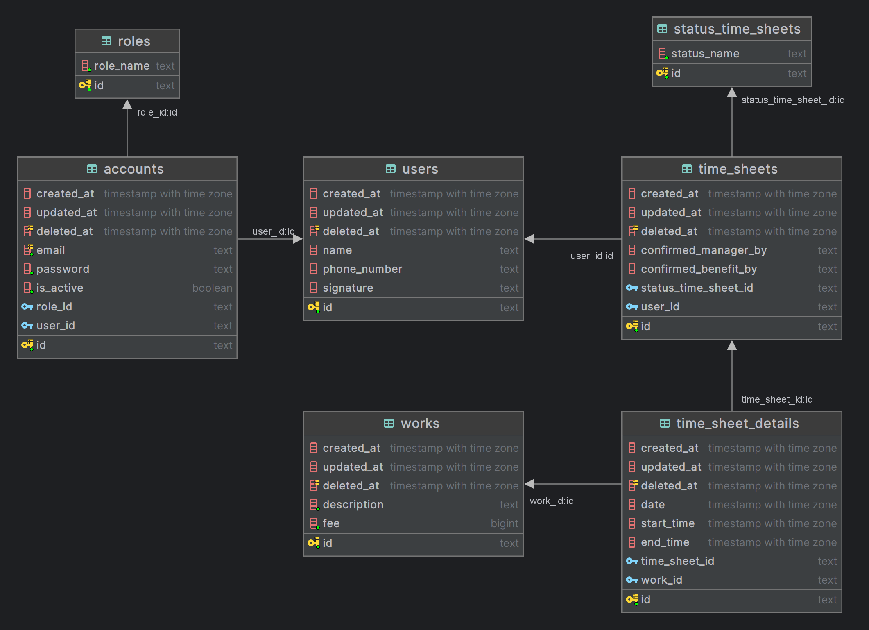Select the fee column in works
Viewport: 869px width, 630px height.
coord(331,523)
